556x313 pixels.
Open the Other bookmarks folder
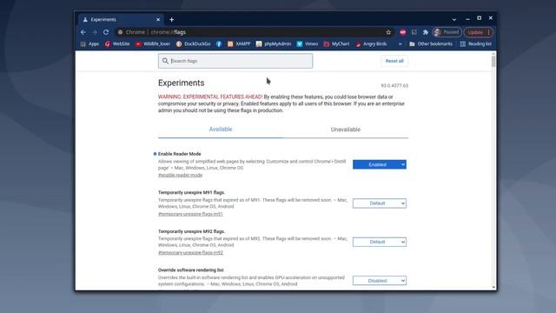(x=431, y=44)
